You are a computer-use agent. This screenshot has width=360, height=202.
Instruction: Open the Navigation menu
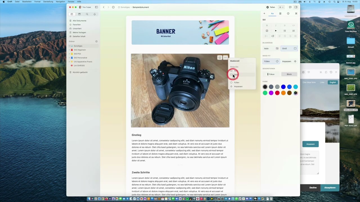(60, 2)
